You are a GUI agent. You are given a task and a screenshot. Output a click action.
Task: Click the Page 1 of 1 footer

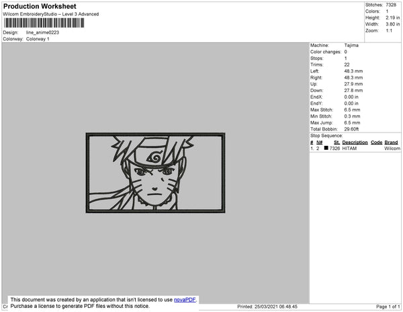(388, 307)
